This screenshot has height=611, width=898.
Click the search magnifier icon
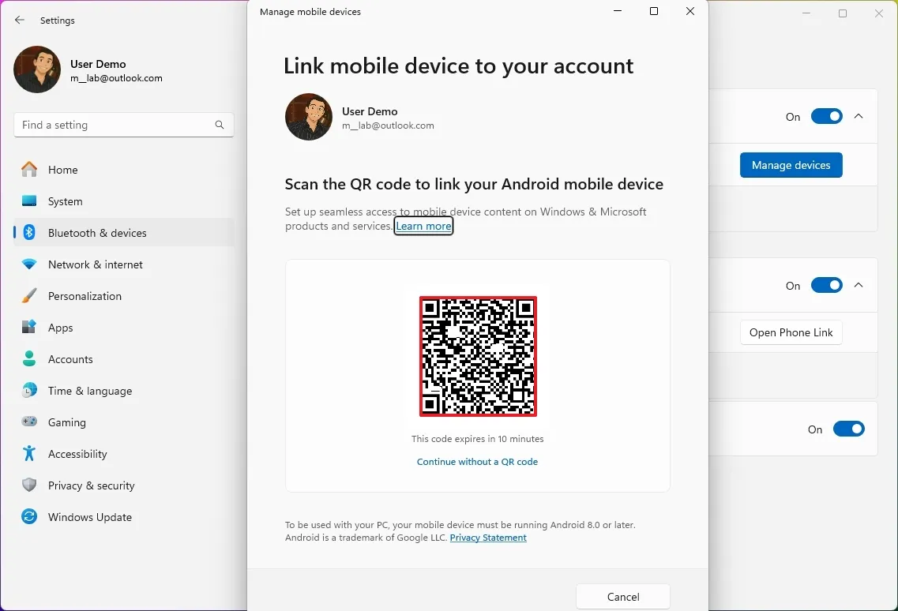click(x=220, y=125)
